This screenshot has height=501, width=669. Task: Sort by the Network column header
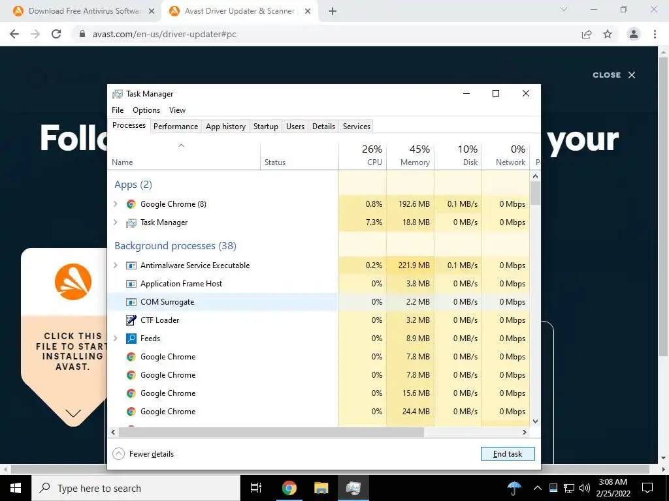tap(506, 155)
